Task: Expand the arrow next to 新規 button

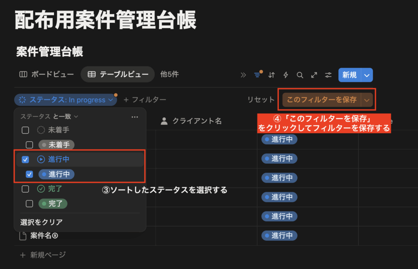Action: 367,75
